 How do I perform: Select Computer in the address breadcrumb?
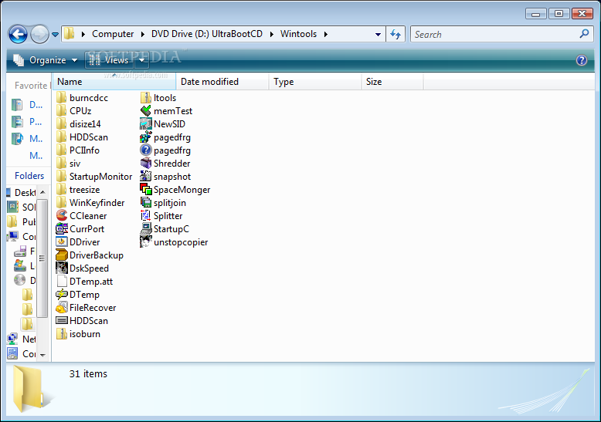pos(113,34)
